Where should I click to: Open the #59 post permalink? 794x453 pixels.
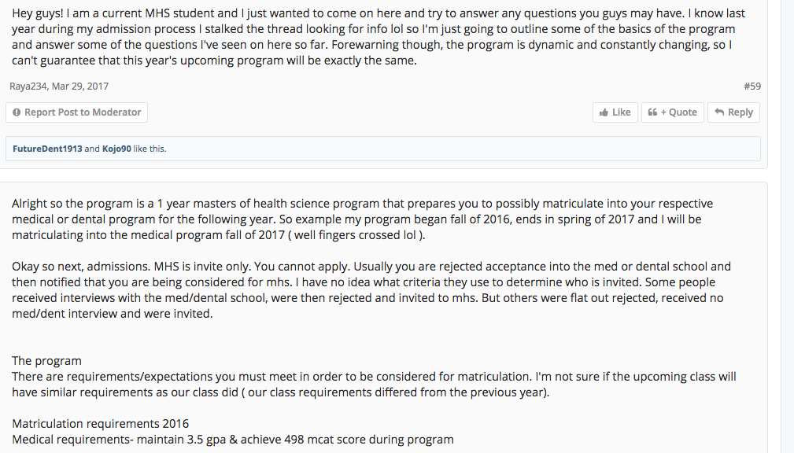pyautogui.click(x=752, y=87)
